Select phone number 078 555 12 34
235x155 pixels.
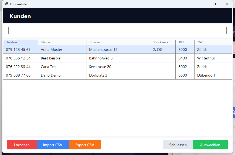coord(21,58)
